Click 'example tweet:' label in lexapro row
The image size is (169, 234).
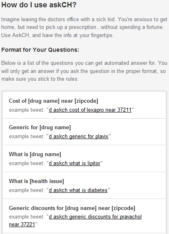[27, 110]
